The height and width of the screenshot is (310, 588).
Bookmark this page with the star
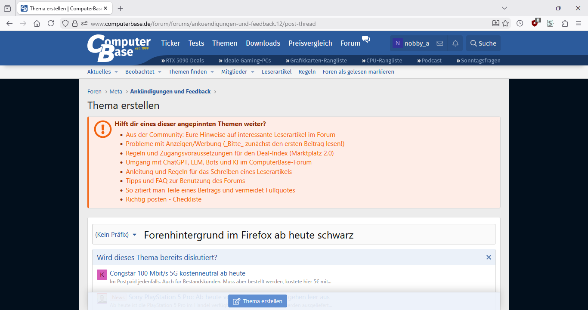505,24
